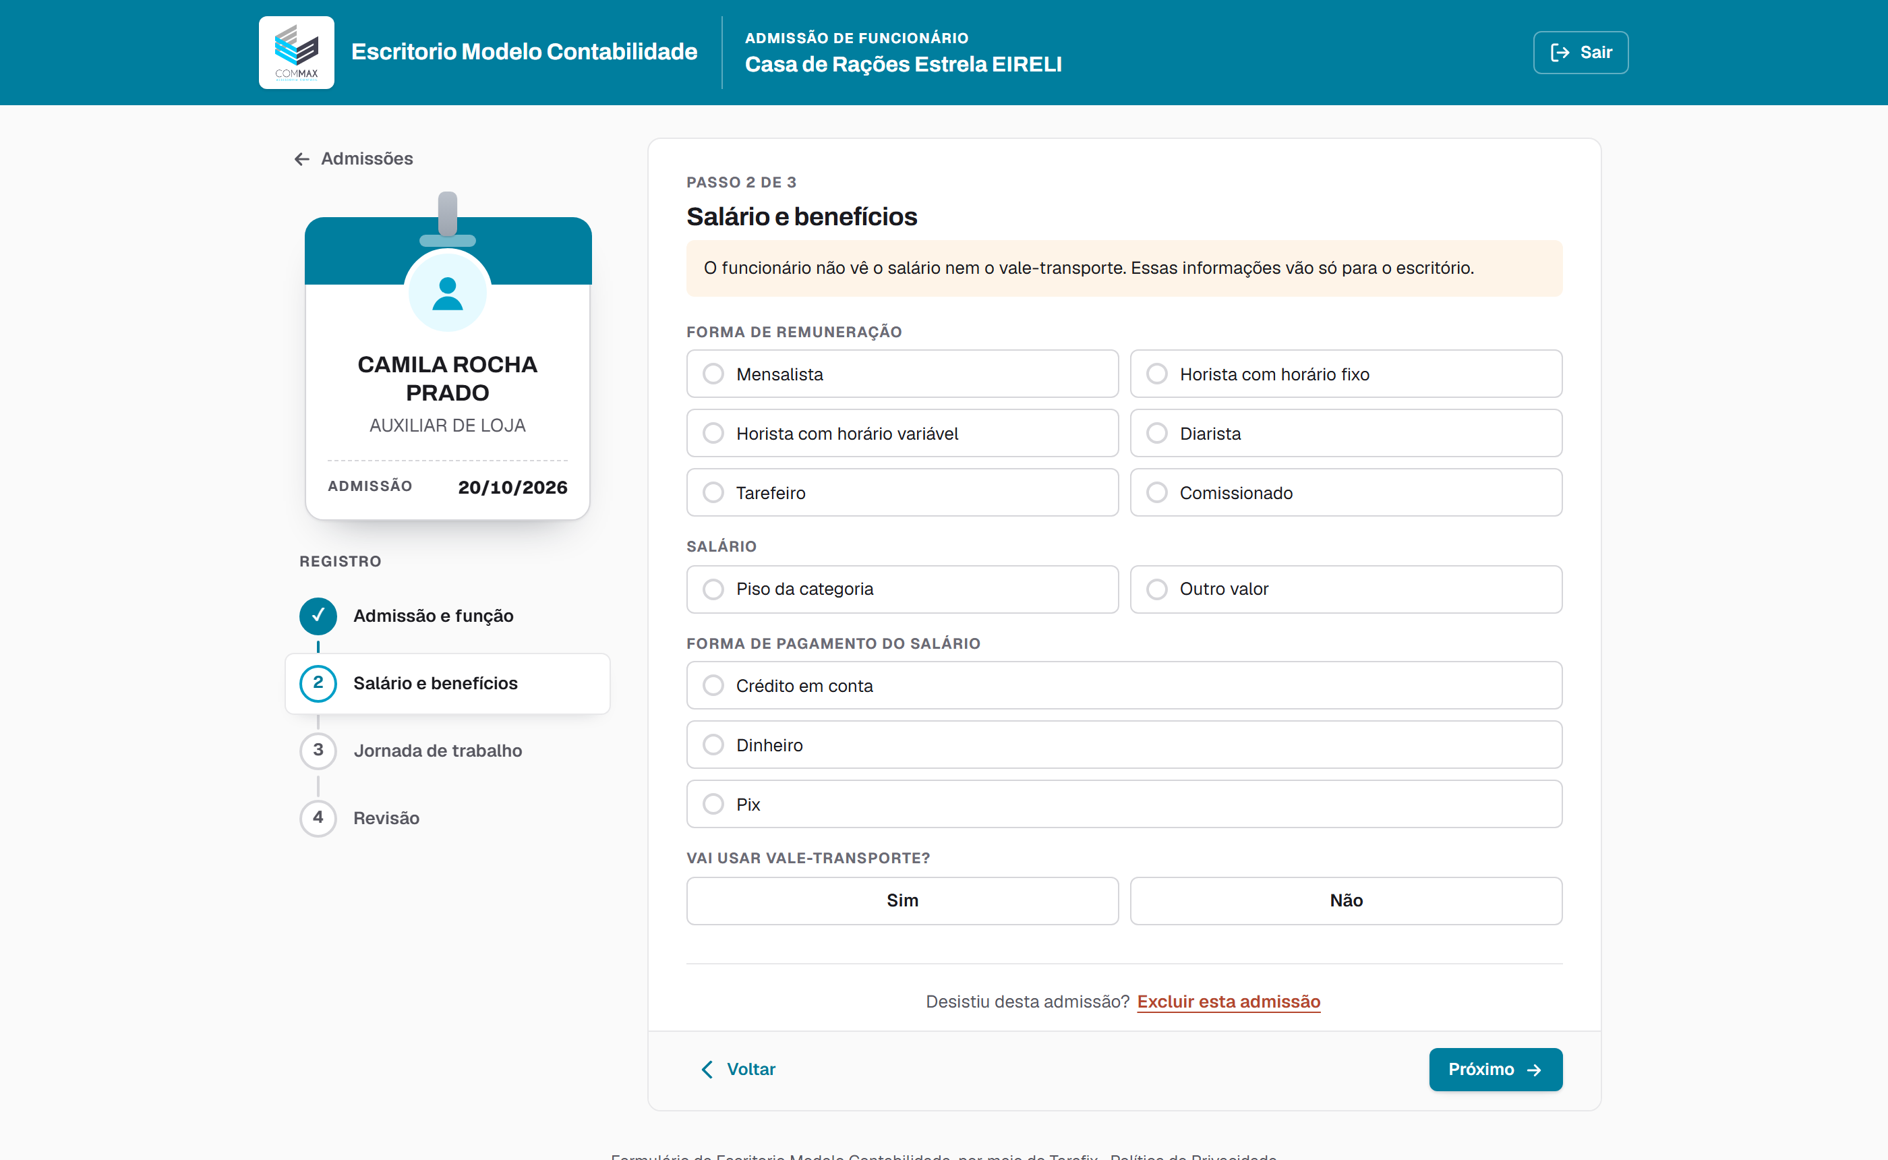Select Piso da categoria salary
The height and width of the screenshot is (1160, 1888).
(x=903, y=589)
